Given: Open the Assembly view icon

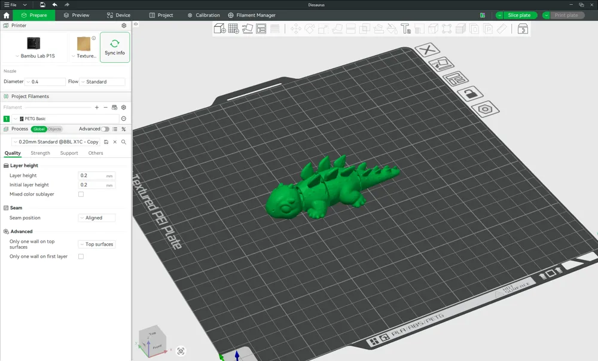Looking at the screenshot, I should tap(523, 29).
